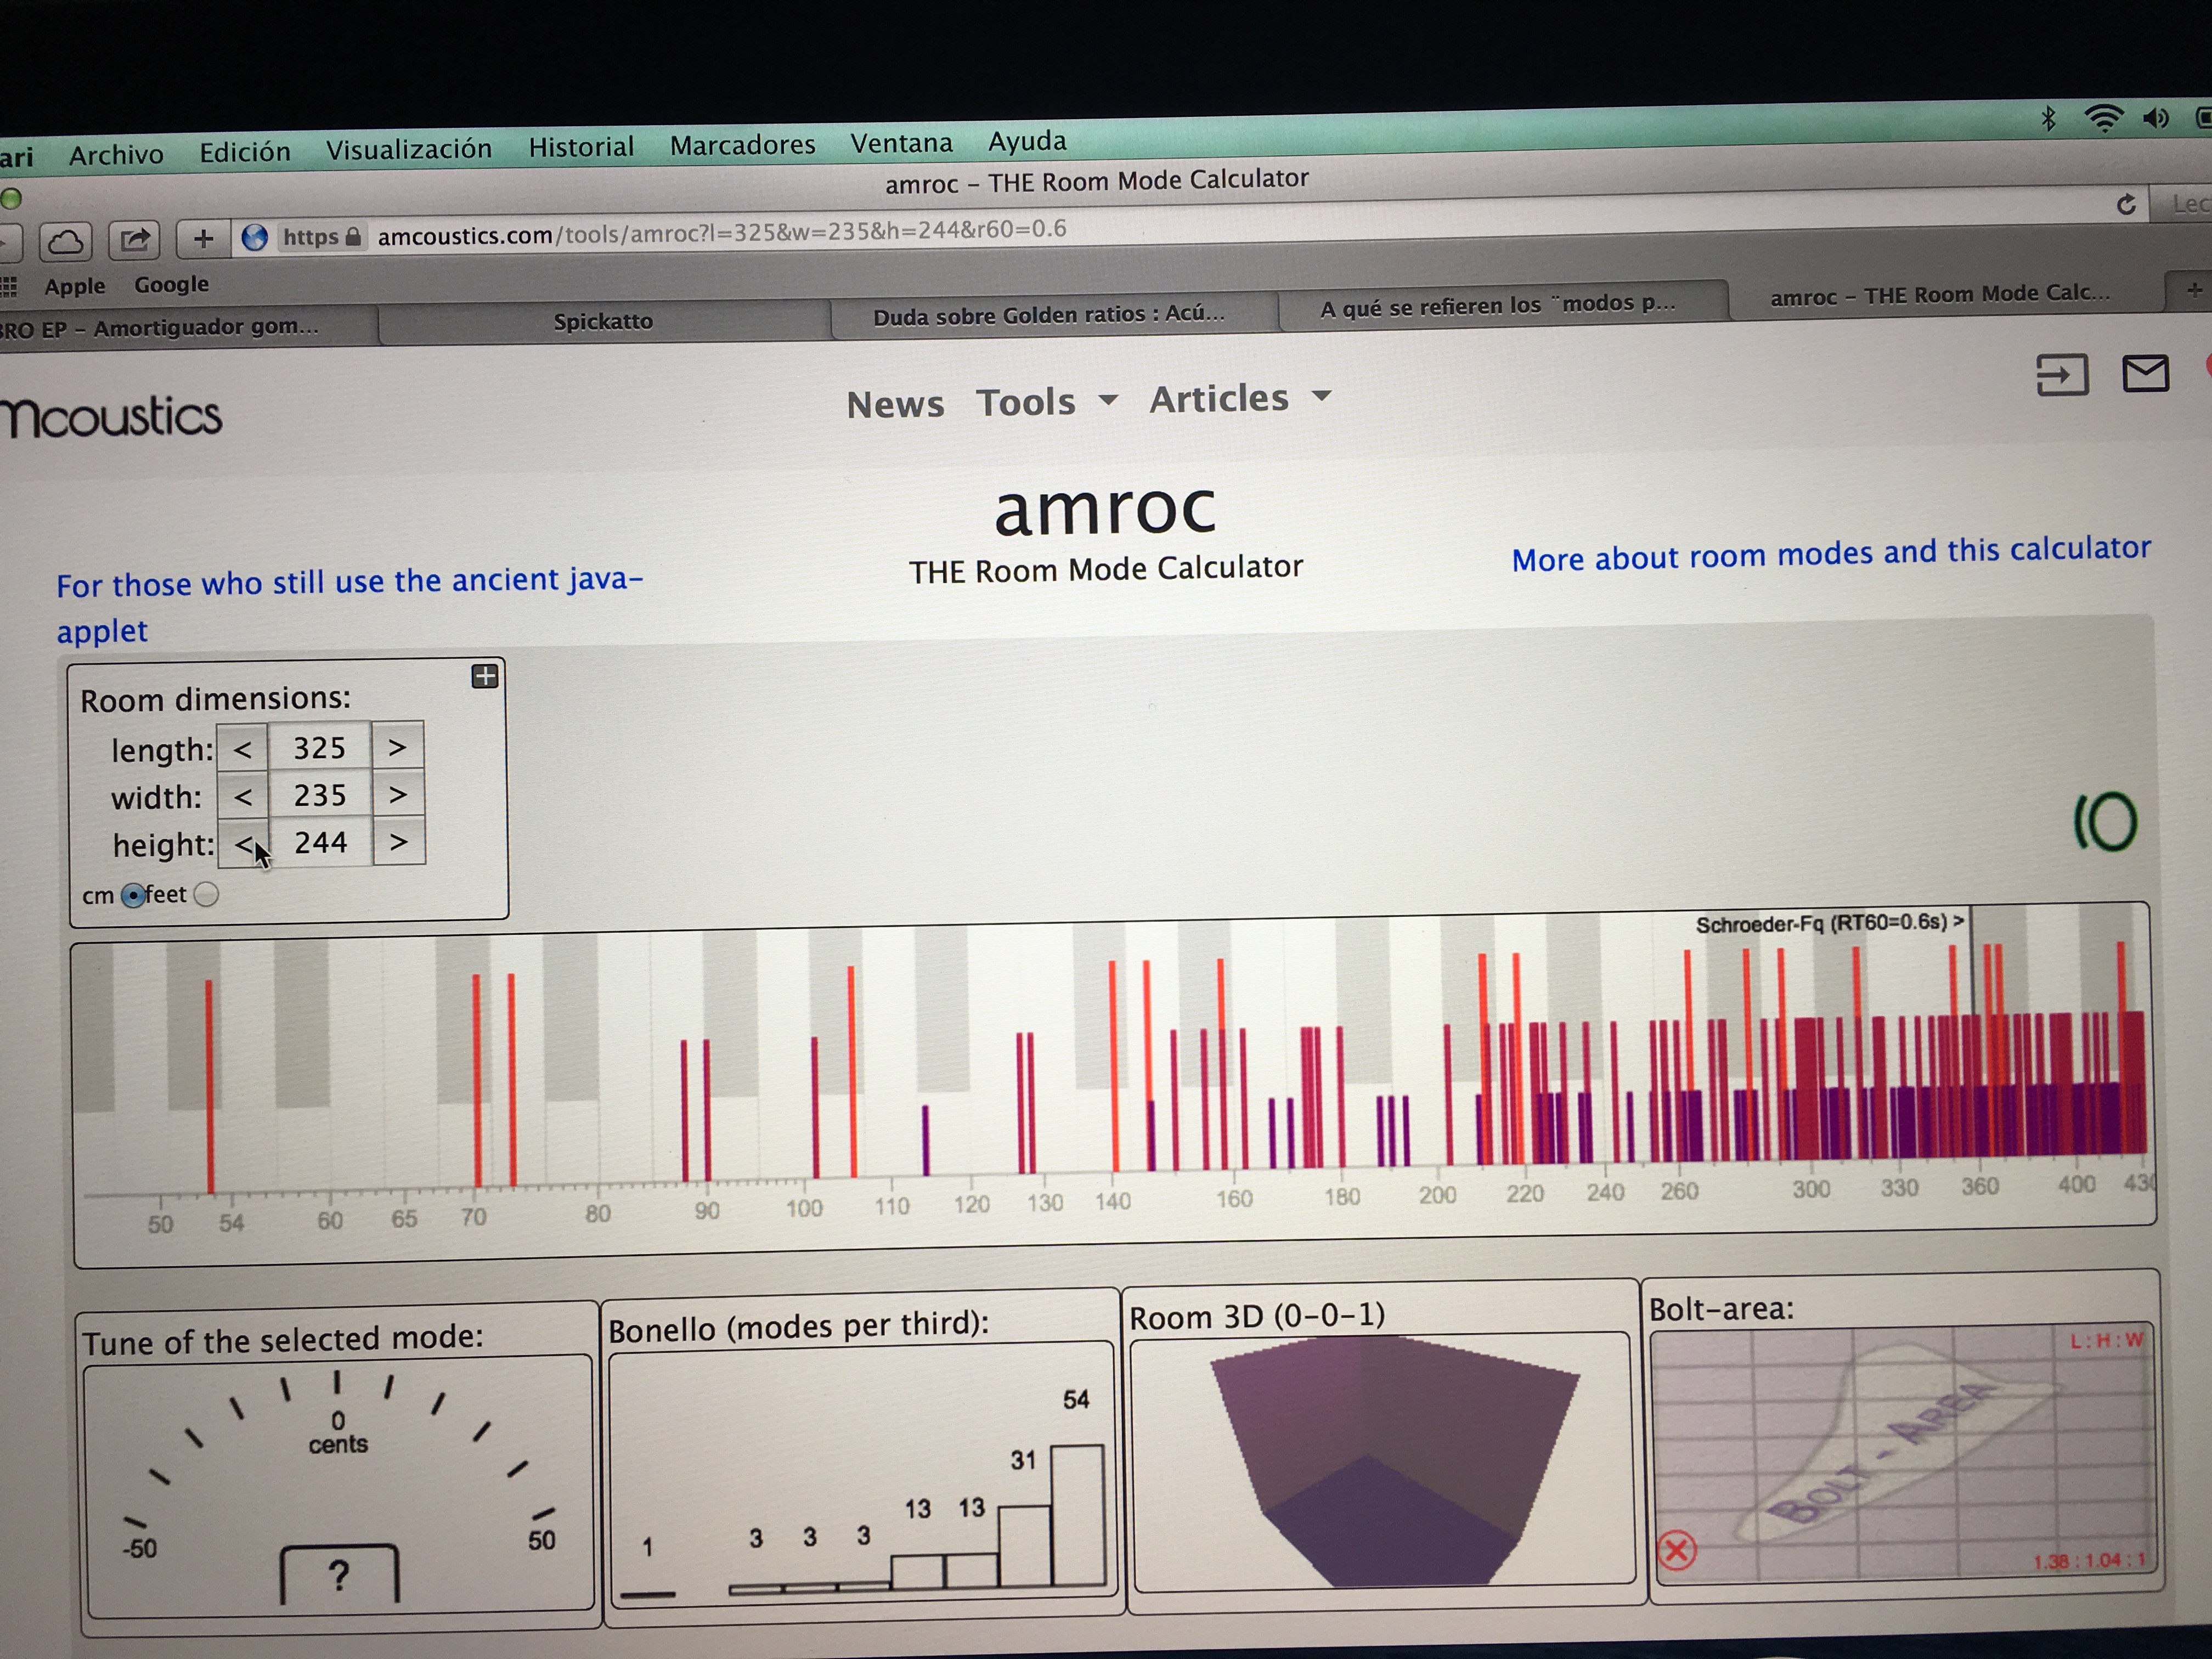Open the Historial menu
2212x1659 pixels.
581,147
